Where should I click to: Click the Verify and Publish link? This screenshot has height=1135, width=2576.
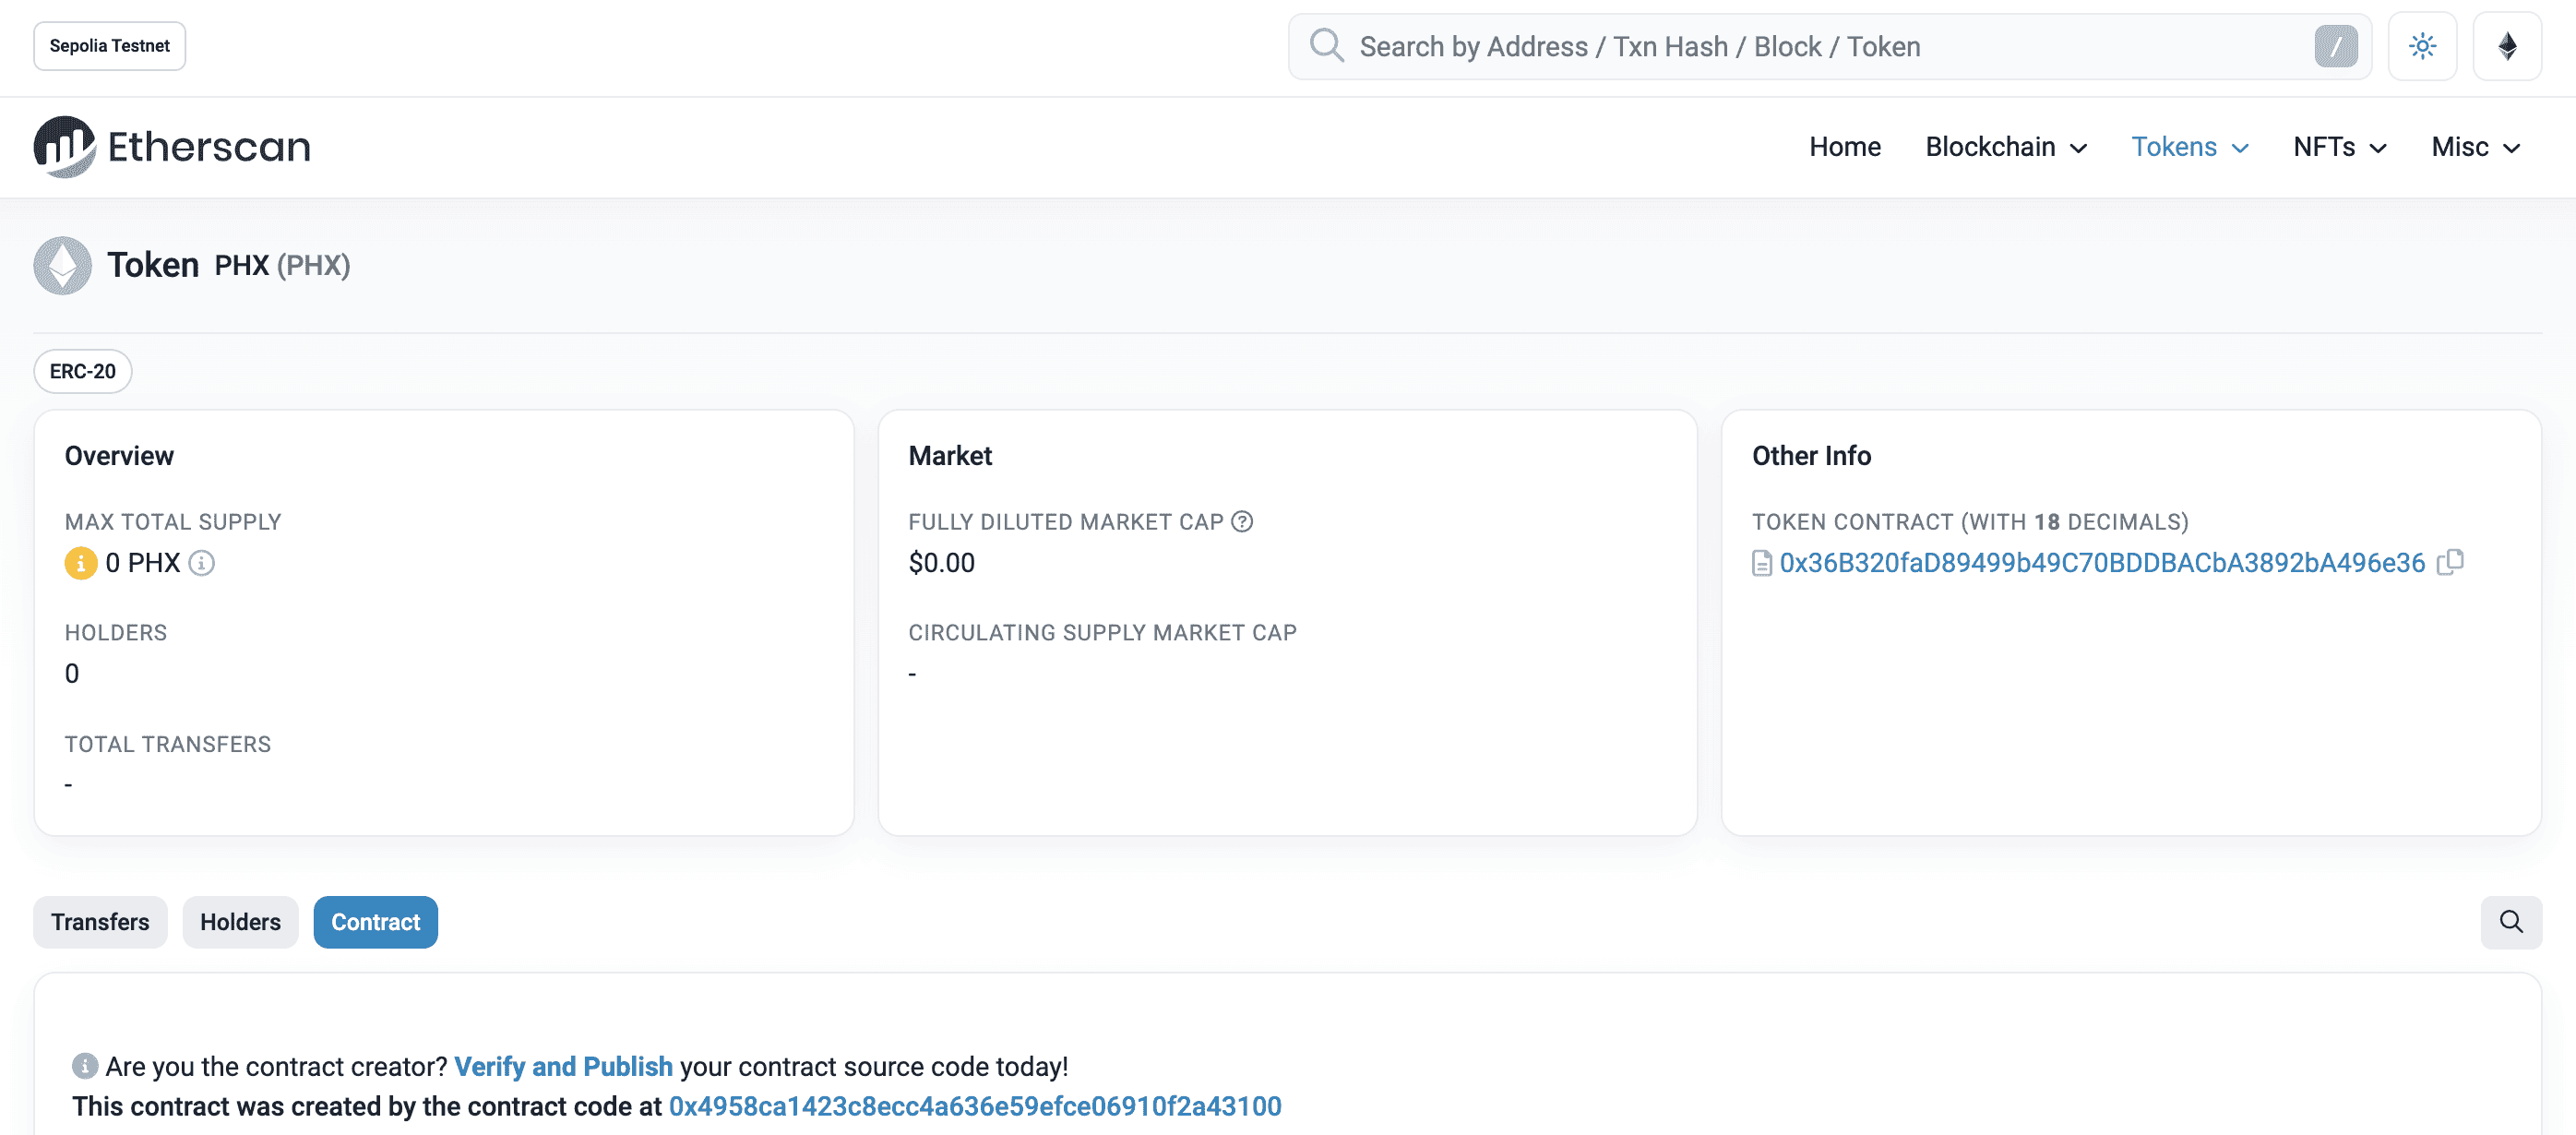(563, 1066)
